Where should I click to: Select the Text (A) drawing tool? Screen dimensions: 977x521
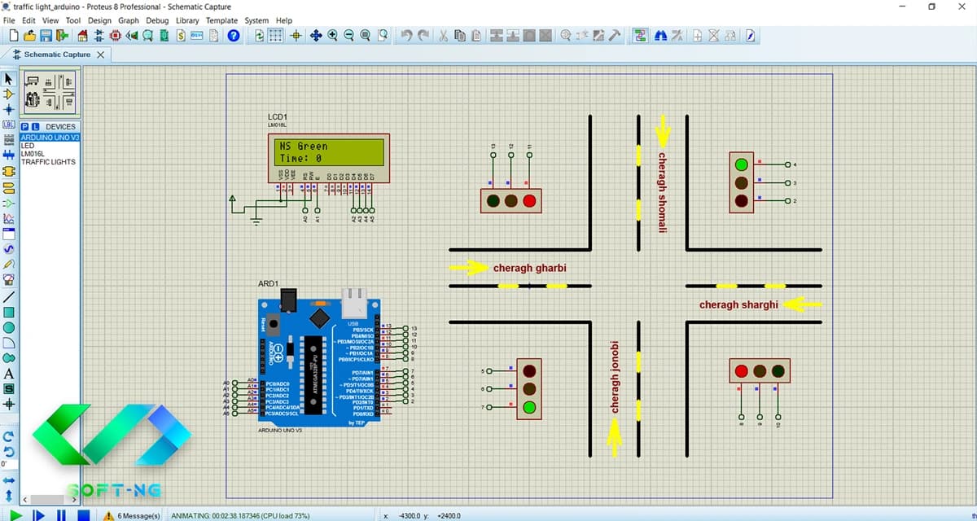coord(9,374)
